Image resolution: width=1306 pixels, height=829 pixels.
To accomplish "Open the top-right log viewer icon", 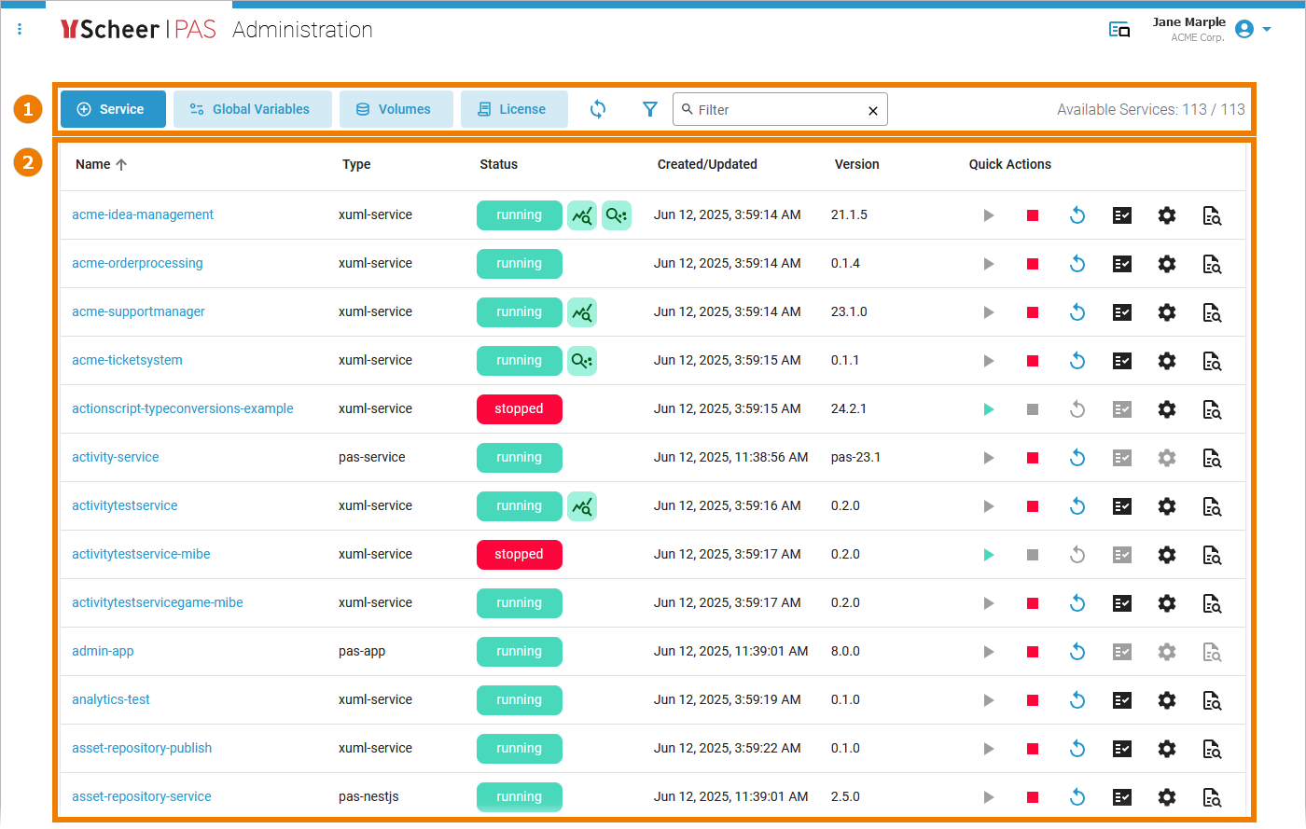I will coord(1119,30).
